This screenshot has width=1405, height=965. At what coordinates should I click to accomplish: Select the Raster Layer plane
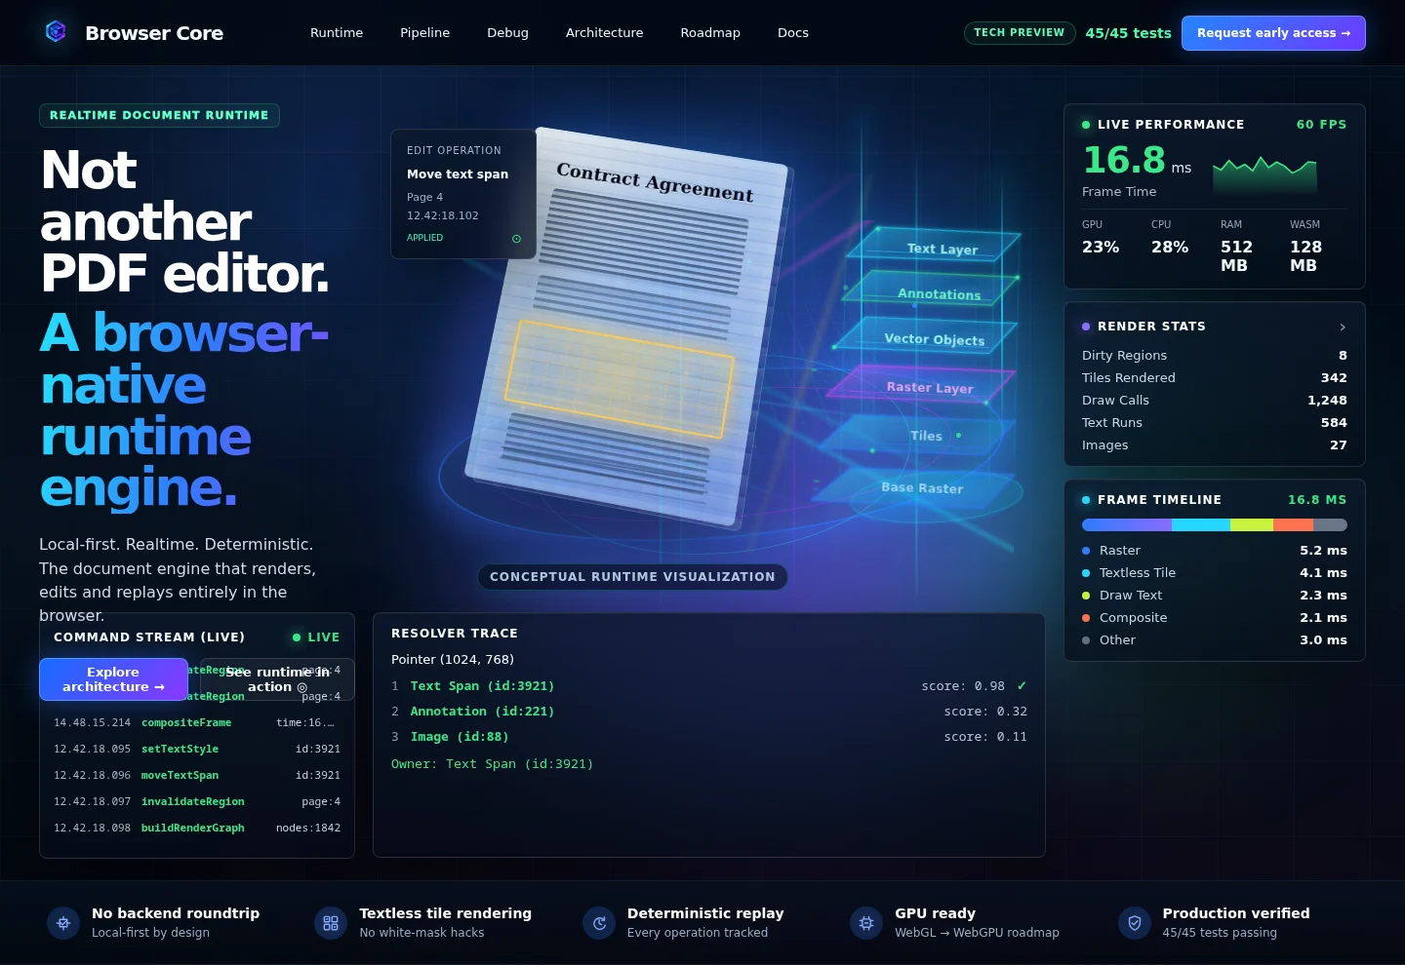pos(923,384)
